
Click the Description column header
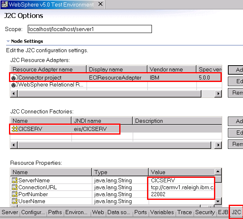(177, 121)
